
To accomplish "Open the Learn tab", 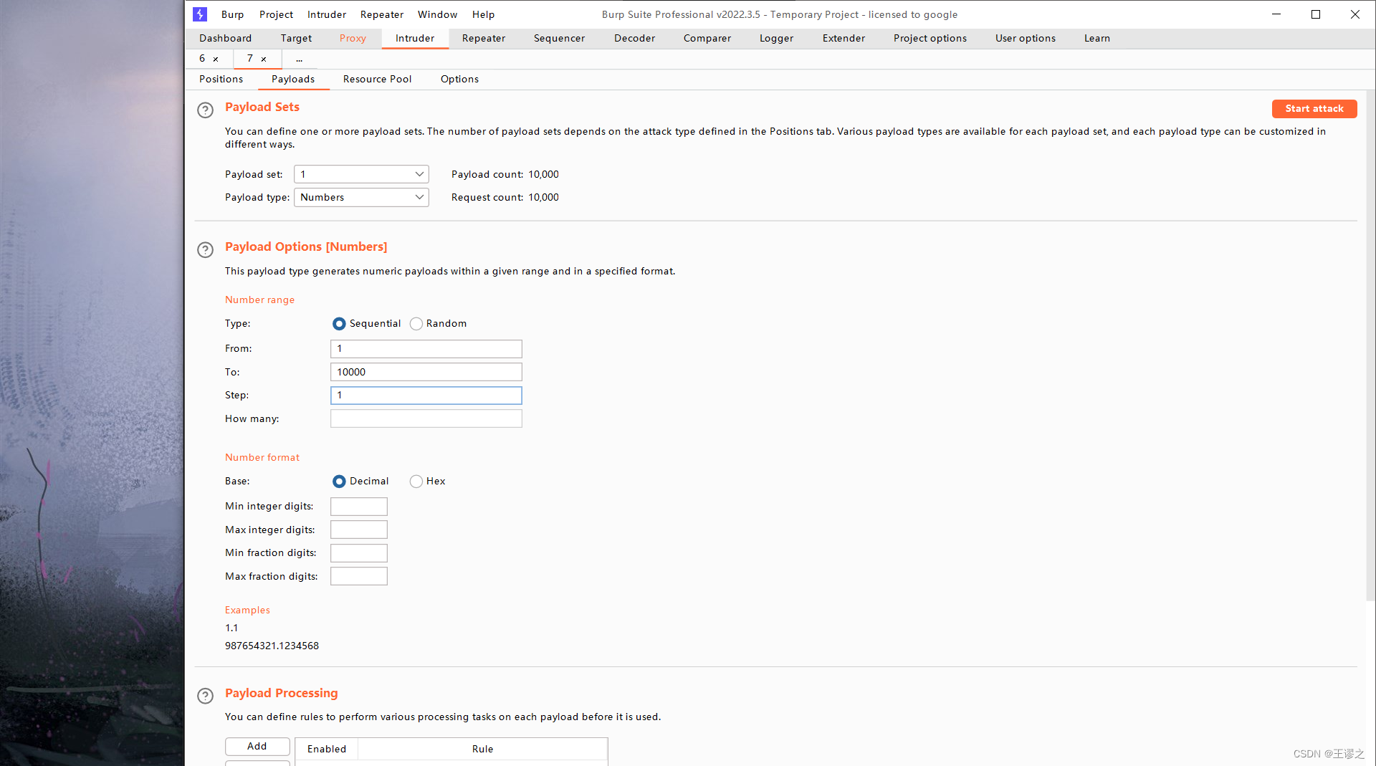I will [1096, 38].
